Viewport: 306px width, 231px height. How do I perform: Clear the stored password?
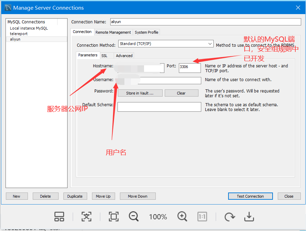tap(181, 93)
